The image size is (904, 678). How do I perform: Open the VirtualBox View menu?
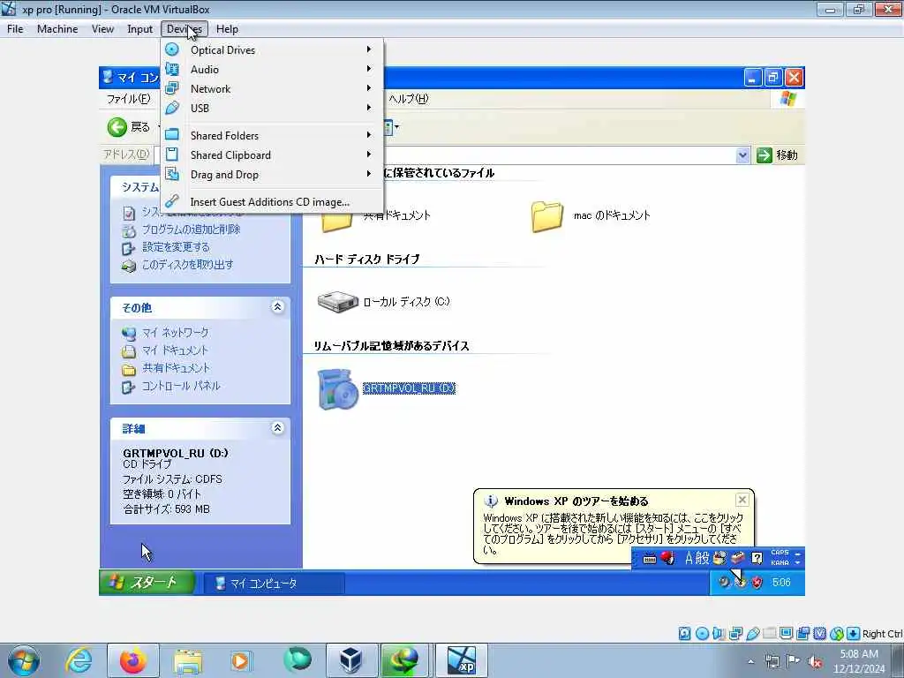coord(102,29)
